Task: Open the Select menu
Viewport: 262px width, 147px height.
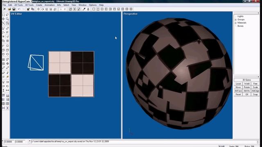Action: [x=66, y=5]
